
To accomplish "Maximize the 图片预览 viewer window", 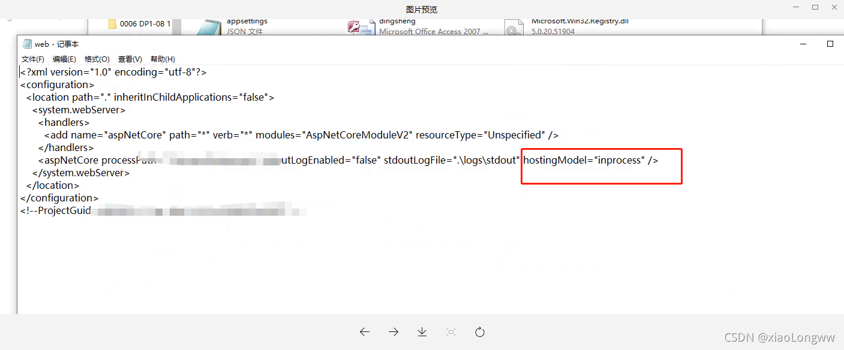I will (x=815, y=7).
